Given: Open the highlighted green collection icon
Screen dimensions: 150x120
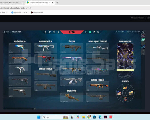Looking at the screenshot, I should pyautogui.click(x=90, y=32).
